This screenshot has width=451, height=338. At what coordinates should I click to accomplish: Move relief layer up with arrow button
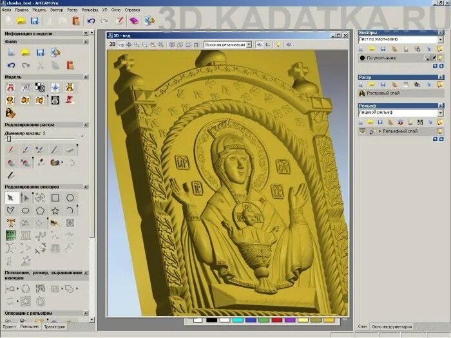(x=435, y=139)
